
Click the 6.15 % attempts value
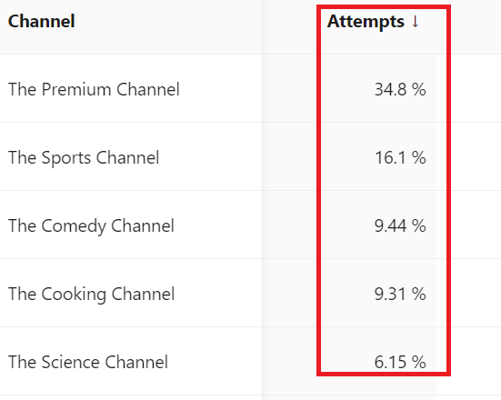click(400, 362)
